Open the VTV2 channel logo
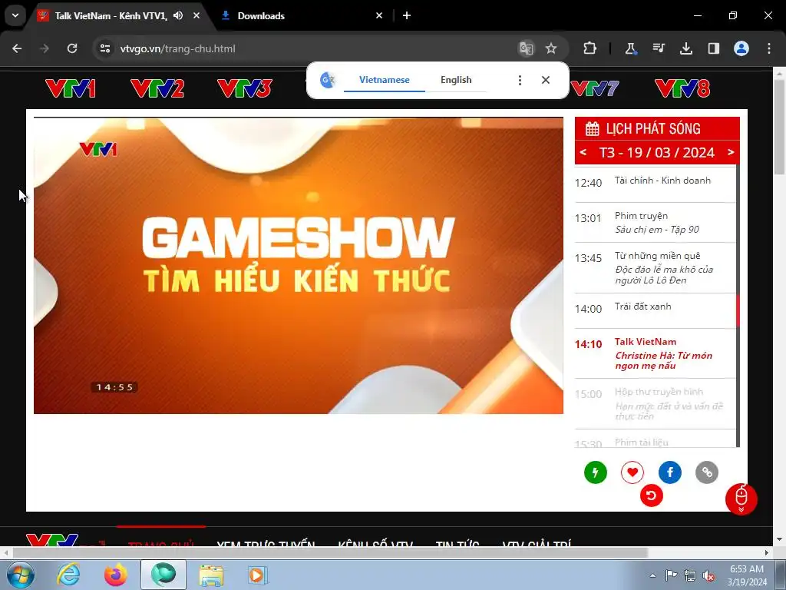 (x=157, y=89)
